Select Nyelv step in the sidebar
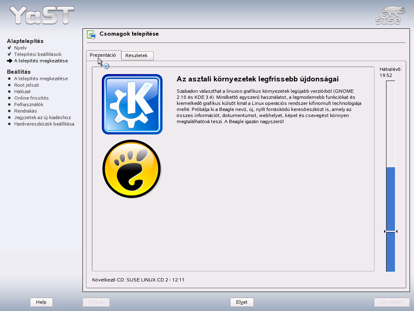This screenshot has height=311, width=414. pyautogui.click(x=20, y=48)
